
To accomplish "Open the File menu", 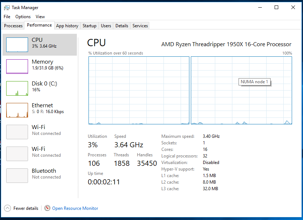I will pos(7,17).
